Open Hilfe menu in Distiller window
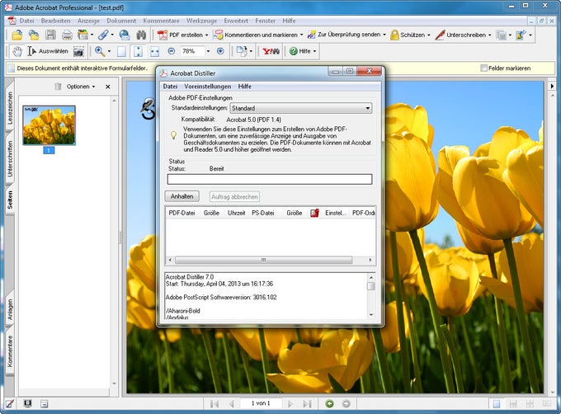 click(x=245, y=87)
